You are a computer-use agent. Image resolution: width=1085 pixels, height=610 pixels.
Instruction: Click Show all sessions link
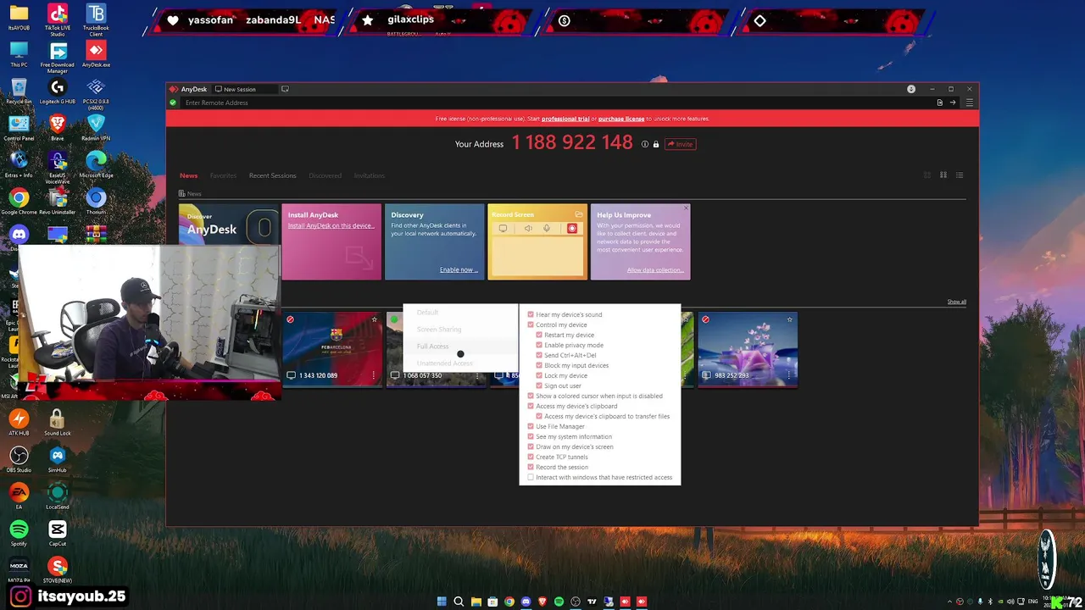coord(956,302)
